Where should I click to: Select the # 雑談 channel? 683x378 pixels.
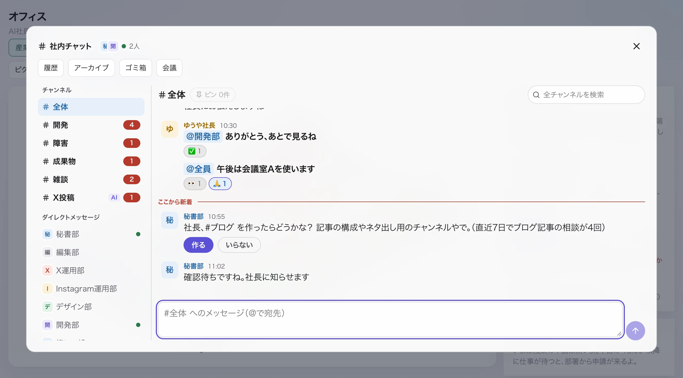click(91, 179)
